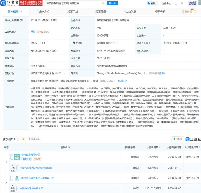The image size is (201, 193).
Task: Click 更新 link next to English name
Action: (162, 73)
